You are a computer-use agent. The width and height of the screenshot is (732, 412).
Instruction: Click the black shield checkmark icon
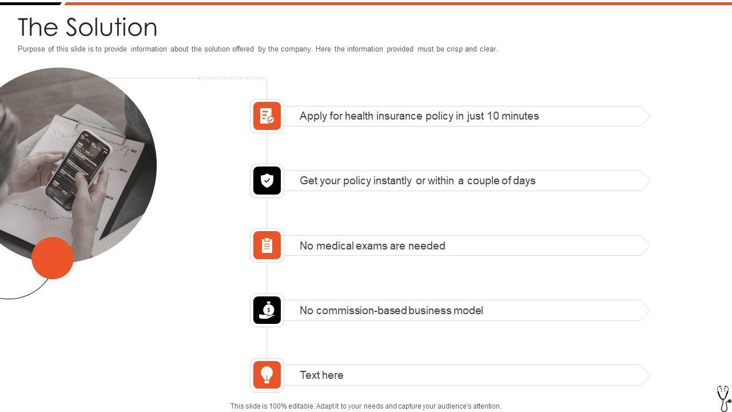tap(267, 181)
